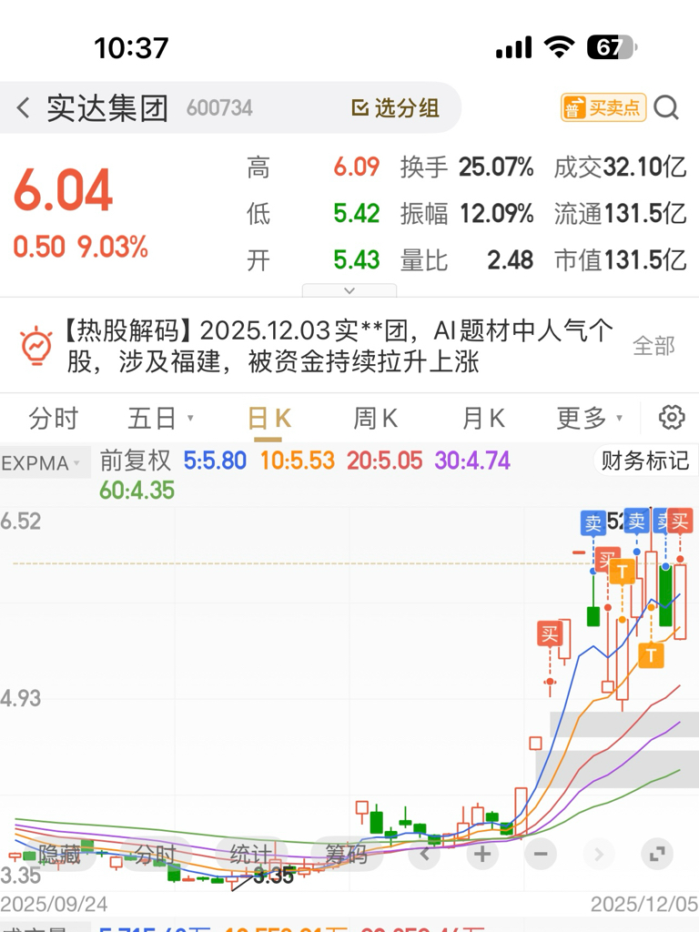699x932 pixels.
Task: Tap the 买 marker above 4.93 level
Action: [550, 634]
